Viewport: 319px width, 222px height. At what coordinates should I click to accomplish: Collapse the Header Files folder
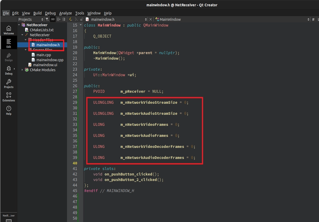point(26,40)
